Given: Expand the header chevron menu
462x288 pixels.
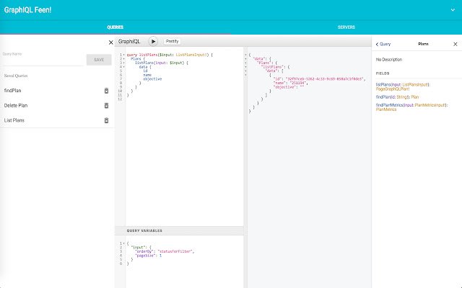Looking at the screenshot, I should pyautogui.click(x=453, y=10).
